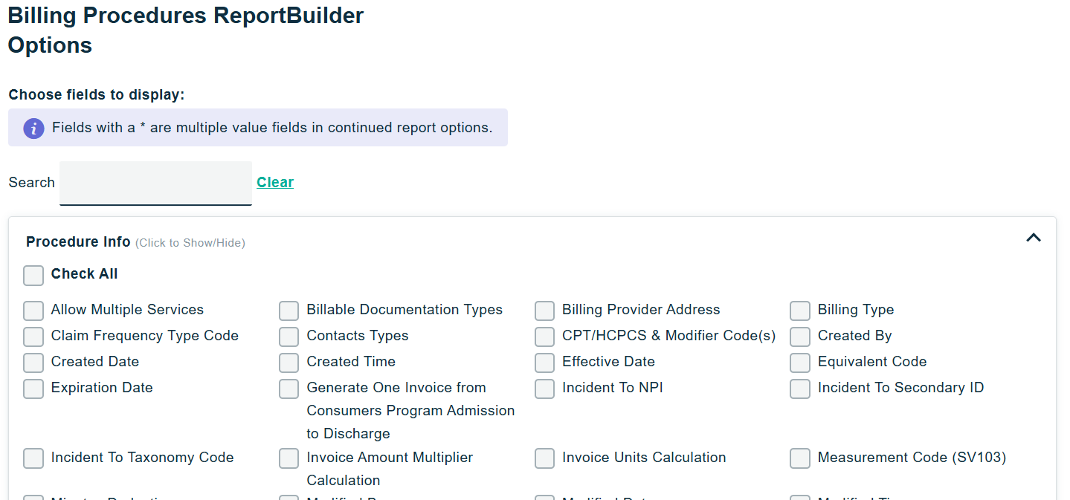Select the Created Date checkbox
1070x500 pixels.
(x=33, y=363)
